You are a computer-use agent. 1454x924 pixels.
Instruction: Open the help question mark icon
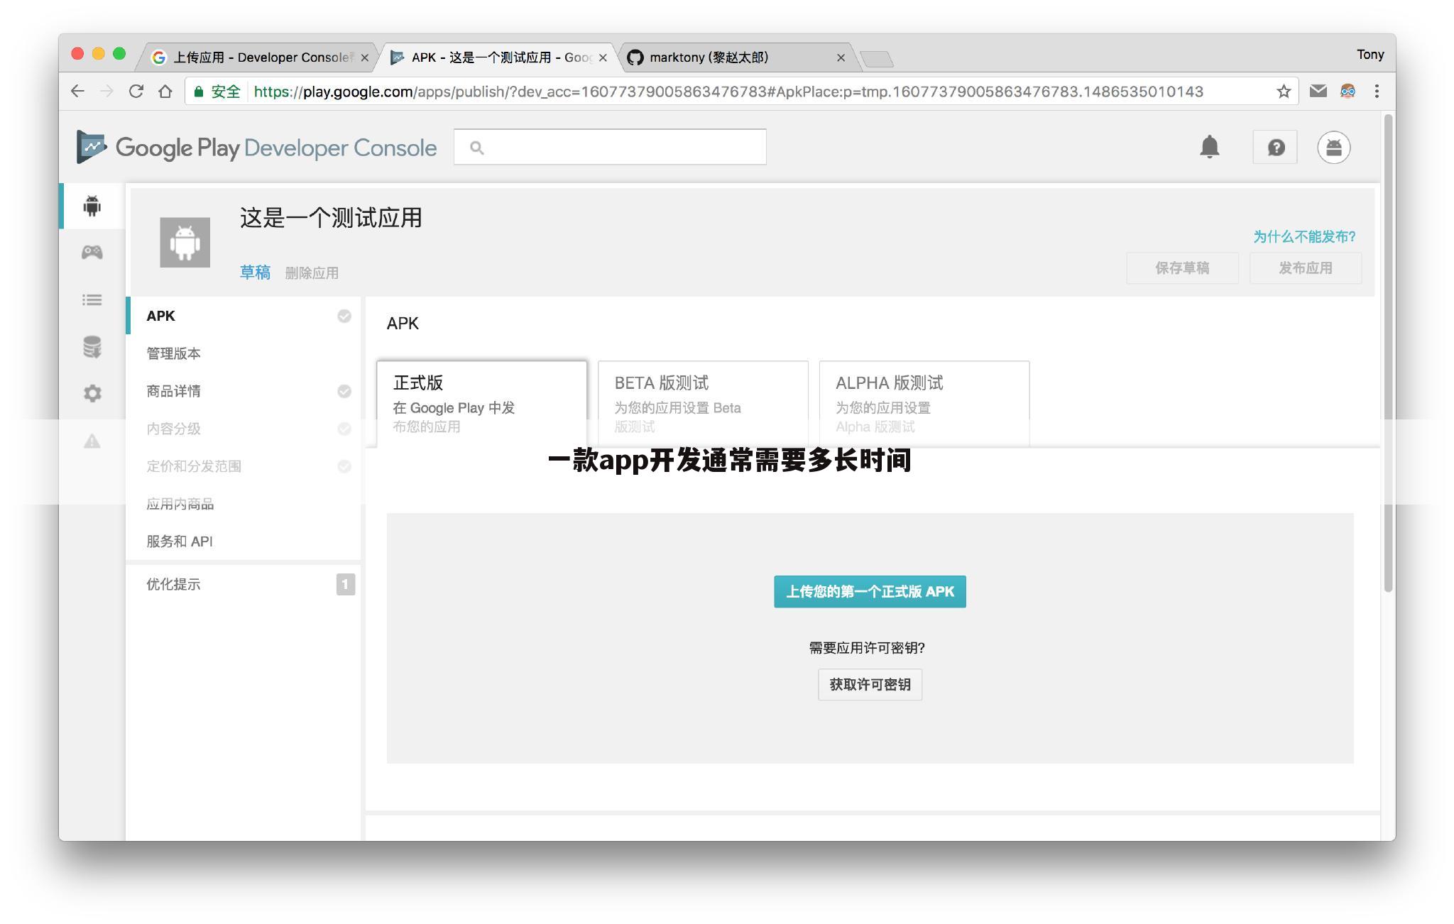pyautogui.click(x=1275, y=147)
